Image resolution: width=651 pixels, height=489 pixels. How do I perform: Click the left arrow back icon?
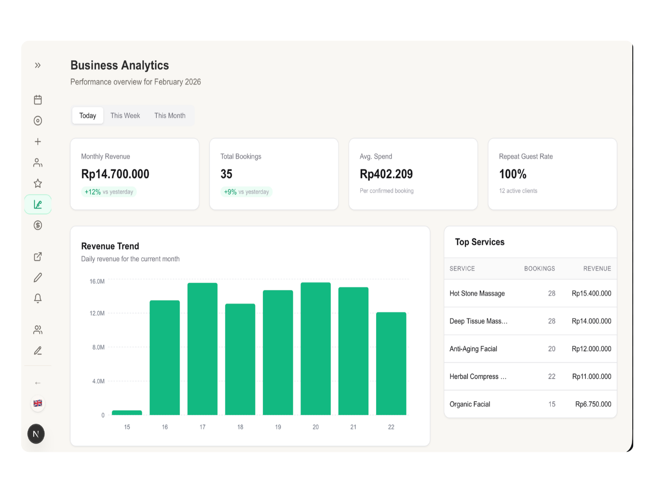[38, 383]
